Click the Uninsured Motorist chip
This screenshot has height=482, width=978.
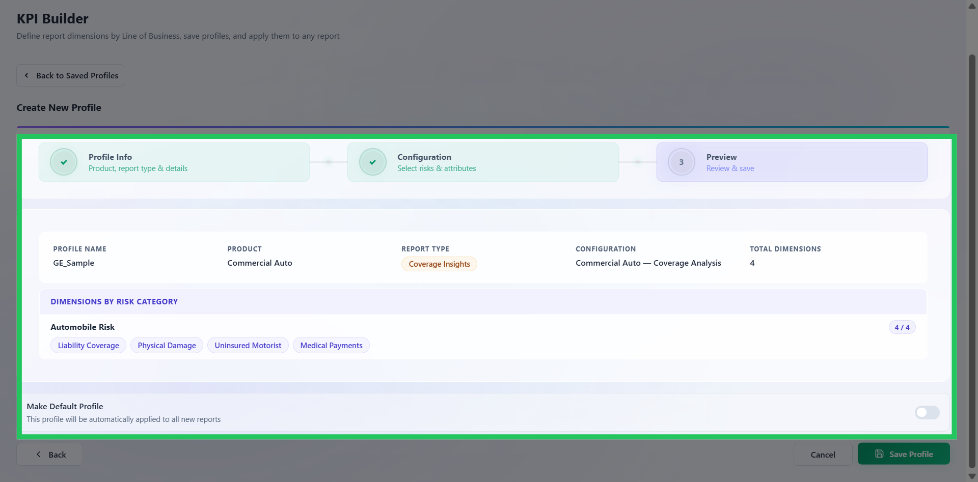pyautogui.click(x=248, y=346)
